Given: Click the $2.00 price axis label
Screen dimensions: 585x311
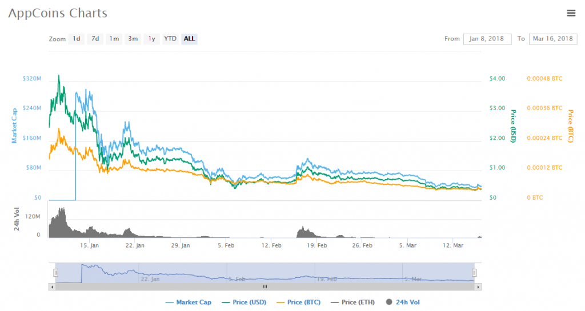Looking at the screenshot, I should (498, 138).
